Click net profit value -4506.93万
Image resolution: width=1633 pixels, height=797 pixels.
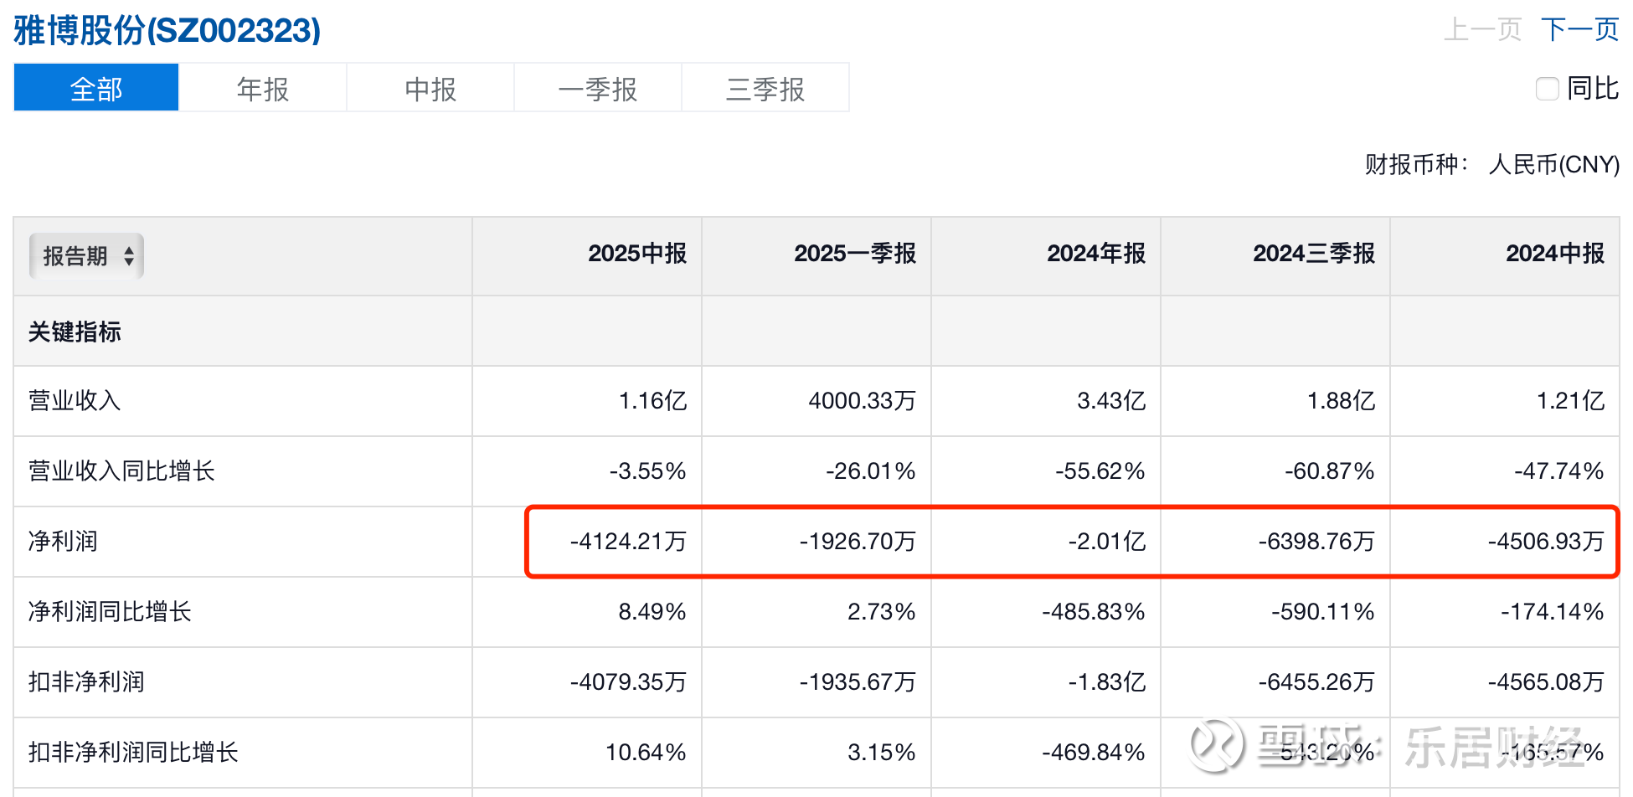pos(1546,542)
